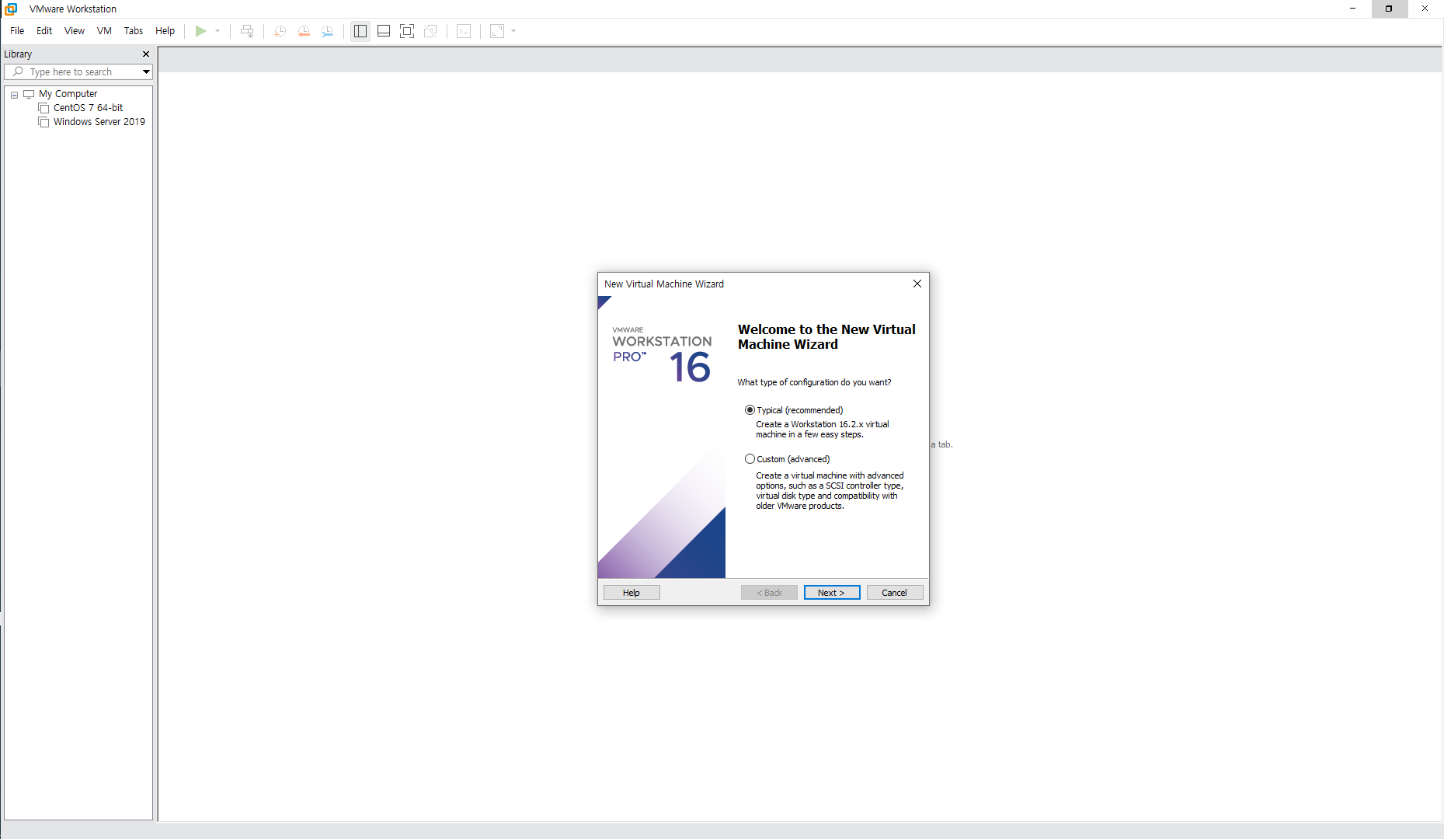Click the Send Ctrl+Alt+Del toolbar icon

[247, 31]
